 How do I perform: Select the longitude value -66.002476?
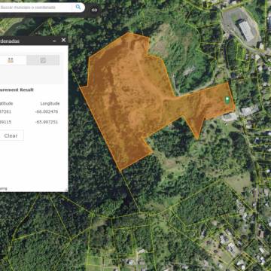click(47, 111)
